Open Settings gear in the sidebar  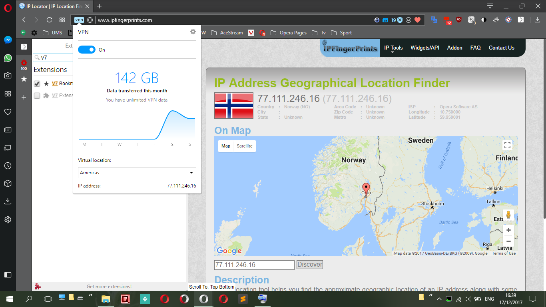pyautogui.click(x=8, y=219)
